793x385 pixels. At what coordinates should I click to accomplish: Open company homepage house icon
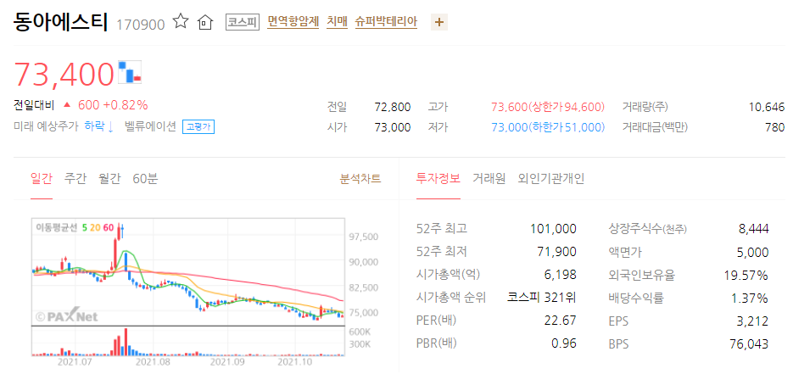(205, 22)
